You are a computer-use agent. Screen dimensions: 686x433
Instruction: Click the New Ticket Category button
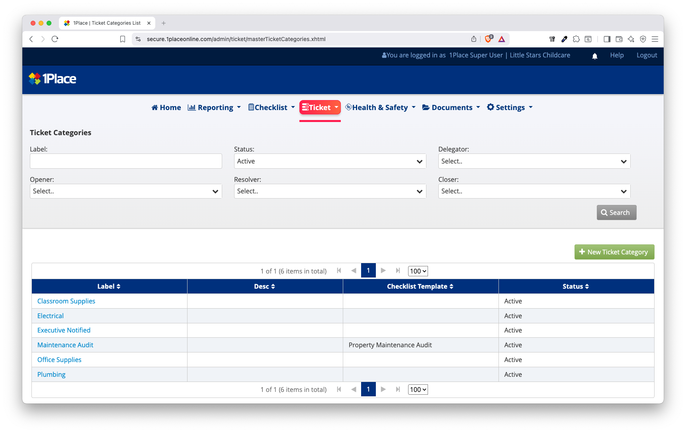(614, 252)
